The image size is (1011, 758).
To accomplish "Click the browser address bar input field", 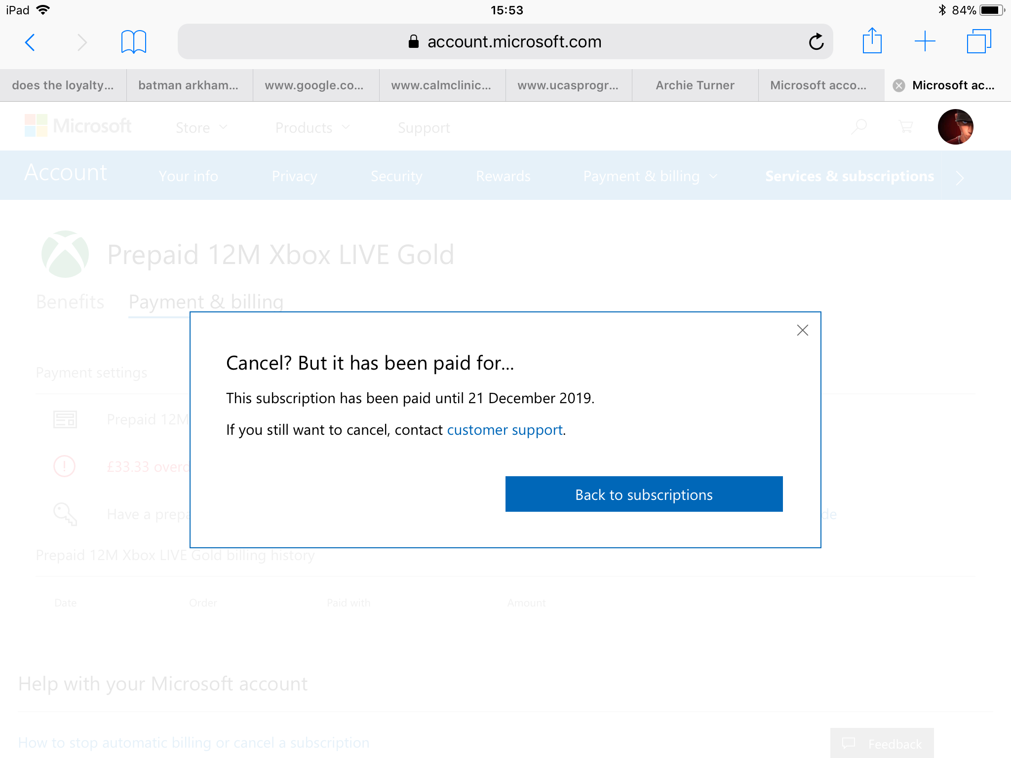I will pyautogui.click(x=505, y=40).
